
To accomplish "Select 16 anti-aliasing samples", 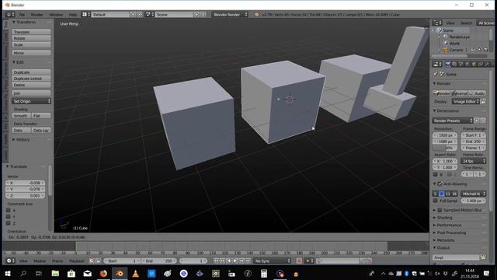I will 454,194.
